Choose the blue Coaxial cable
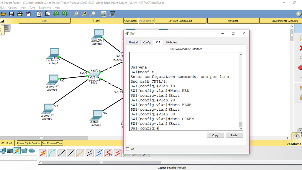 coord(99,153)
